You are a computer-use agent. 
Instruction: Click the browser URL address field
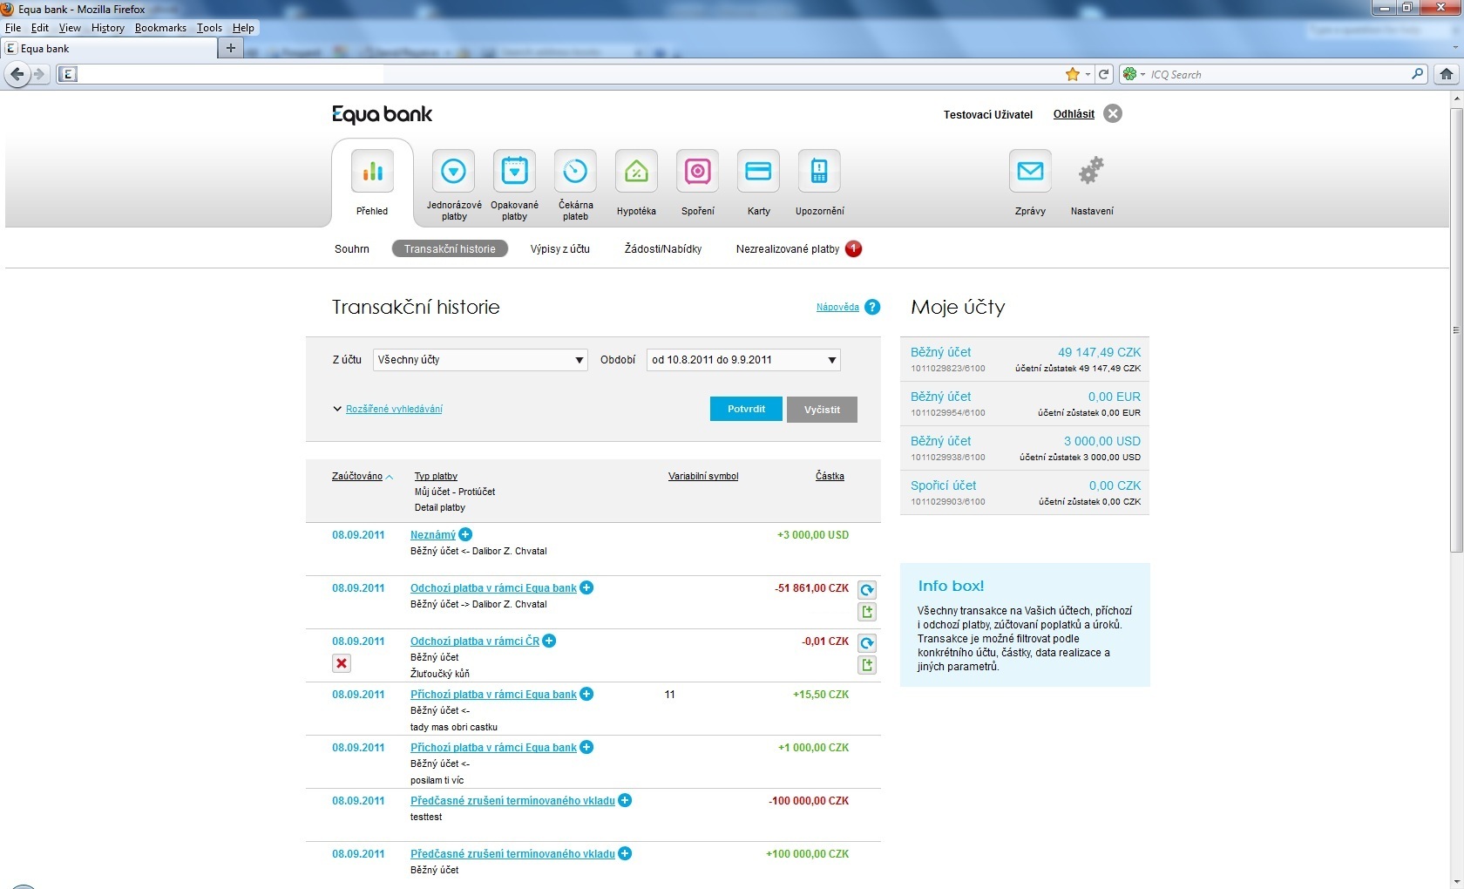566,74
